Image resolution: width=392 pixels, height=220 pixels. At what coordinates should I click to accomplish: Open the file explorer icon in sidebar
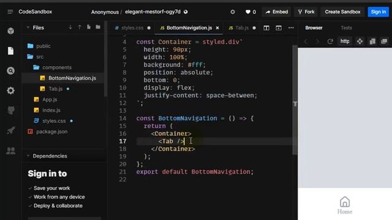[10, 51]
